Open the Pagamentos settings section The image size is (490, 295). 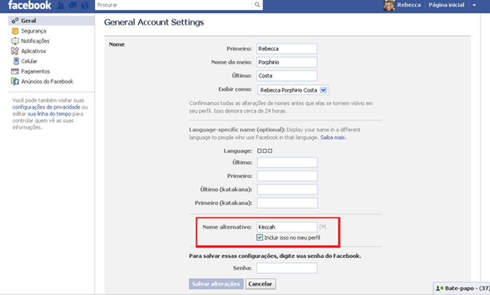tap(35, 71)
